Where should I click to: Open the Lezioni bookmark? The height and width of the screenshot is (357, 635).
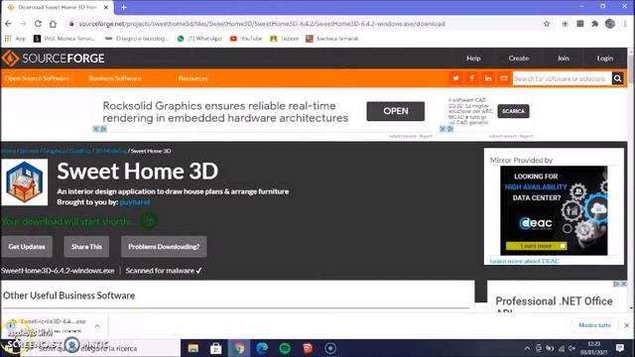tap(285, 39)
